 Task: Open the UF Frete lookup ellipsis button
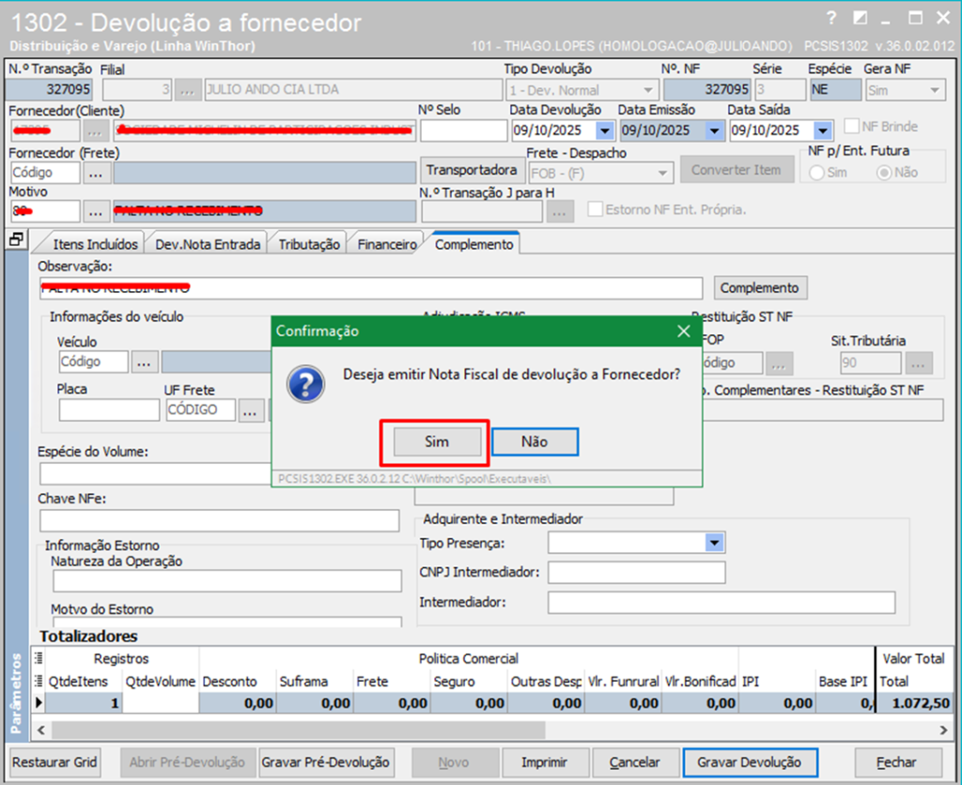tap(251, 410)
